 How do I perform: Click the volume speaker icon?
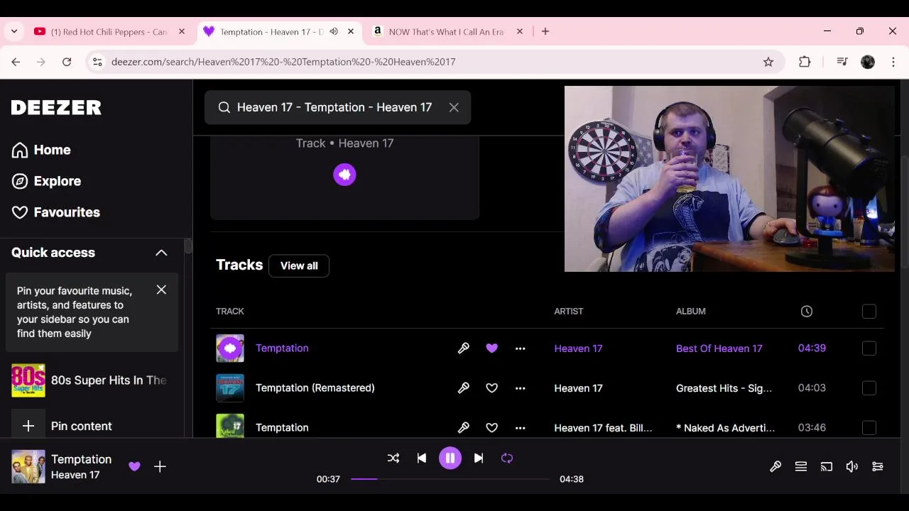(852, 466)
